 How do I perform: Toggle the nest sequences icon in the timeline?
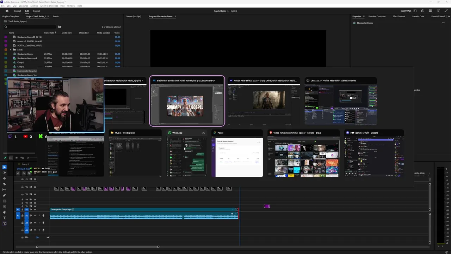tap(18, 173)
